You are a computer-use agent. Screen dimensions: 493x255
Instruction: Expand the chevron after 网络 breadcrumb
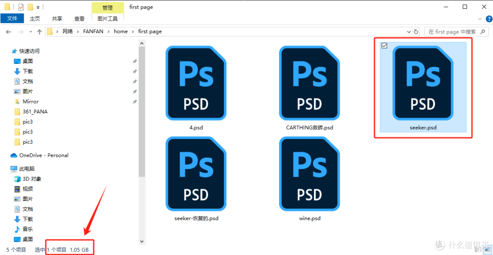click(78, 31)
